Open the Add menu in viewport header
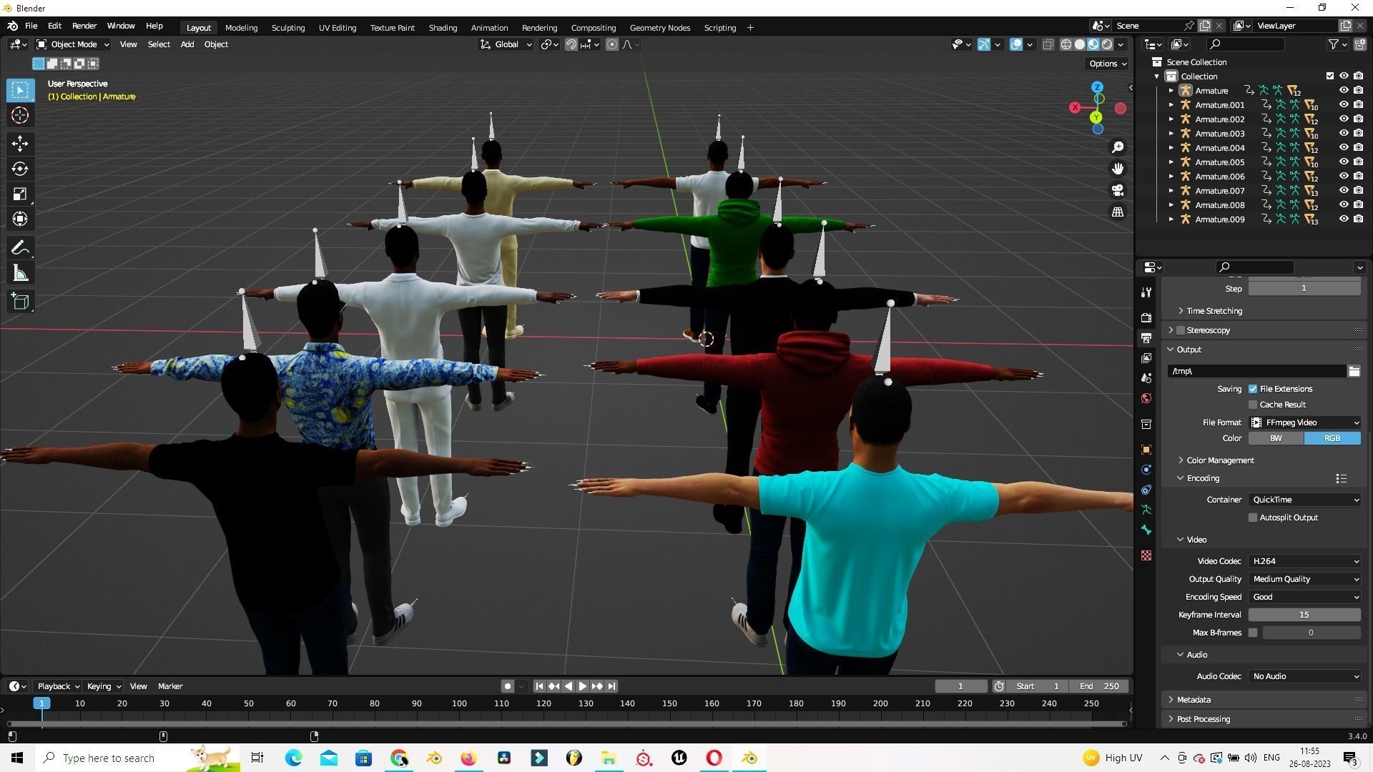This screenshot has height=772, width=1373. (x=187, y=44)
